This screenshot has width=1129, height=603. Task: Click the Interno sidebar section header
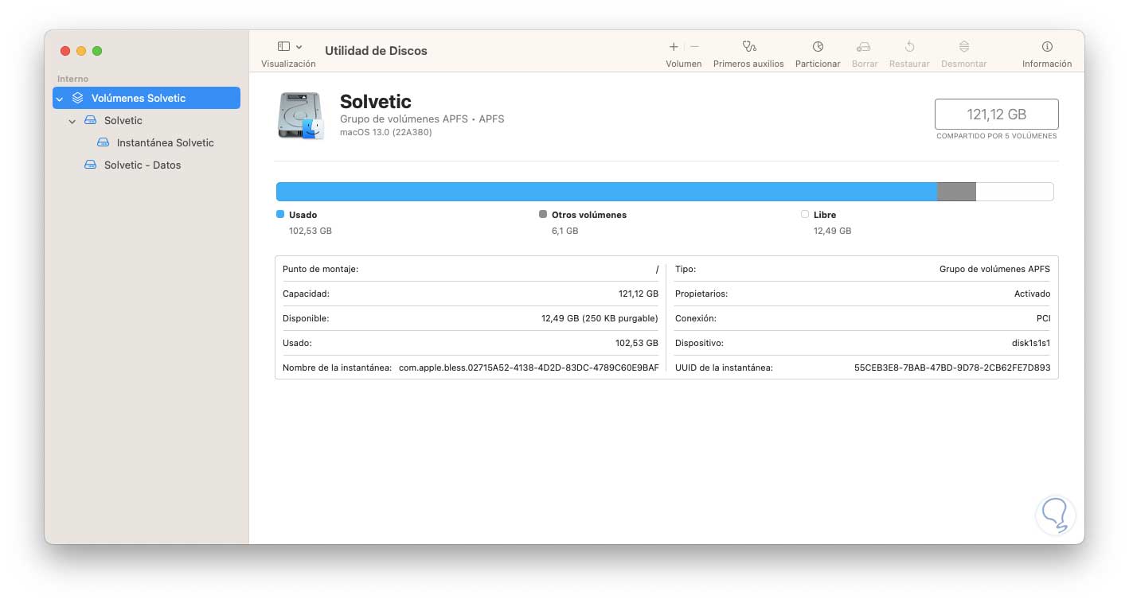(73, 79)
